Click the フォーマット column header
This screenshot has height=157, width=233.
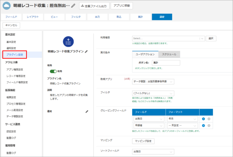pyautogui.click(x=182, y=112)
